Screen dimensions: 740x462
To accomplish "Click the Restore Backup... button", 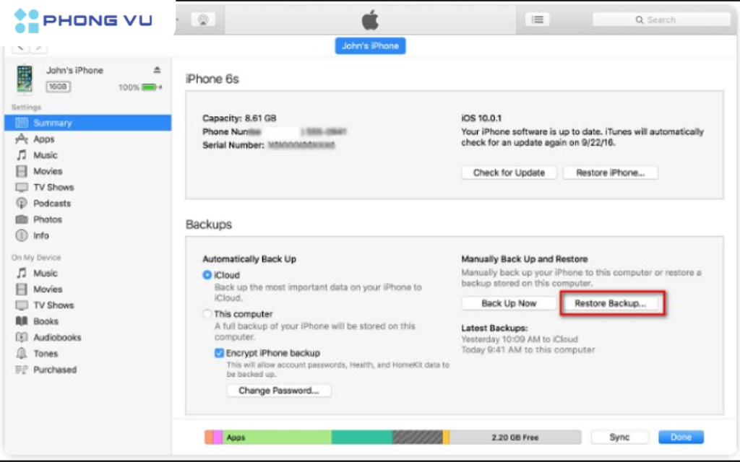I will pos(610,304).
